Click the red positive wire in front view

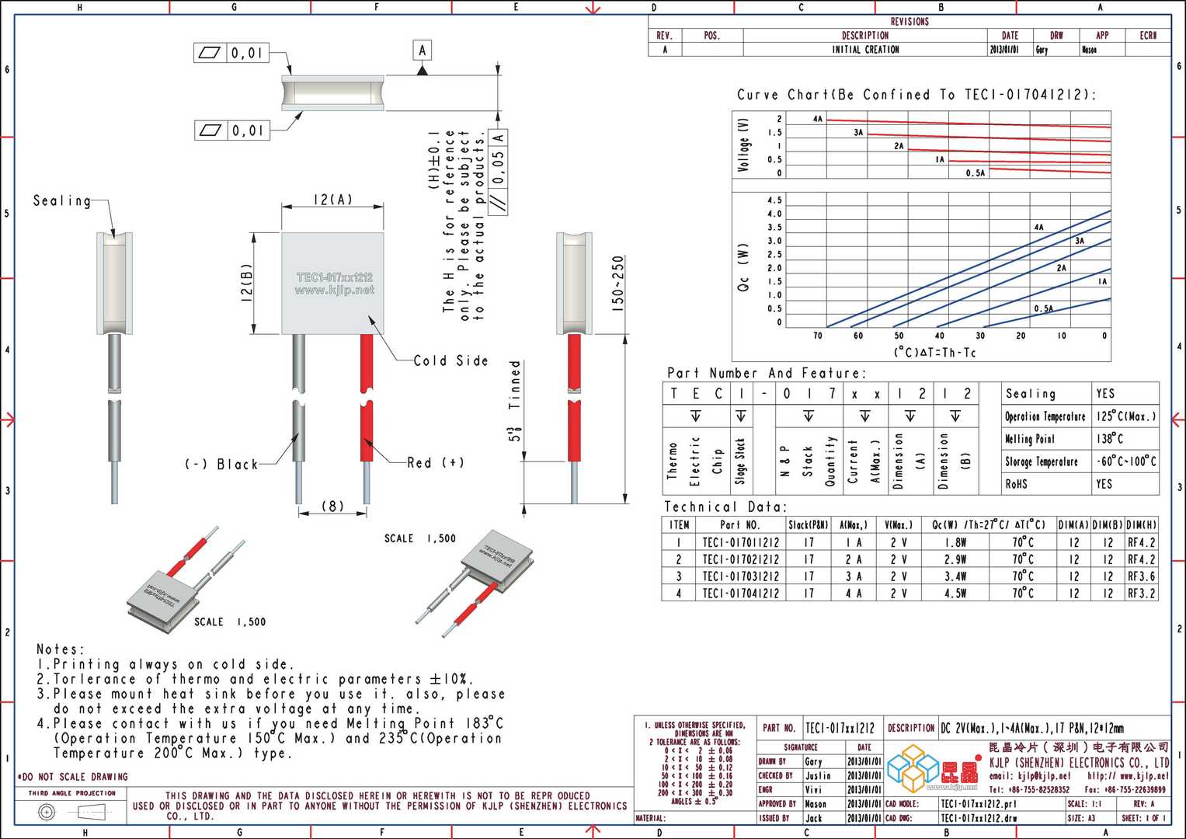367,419
